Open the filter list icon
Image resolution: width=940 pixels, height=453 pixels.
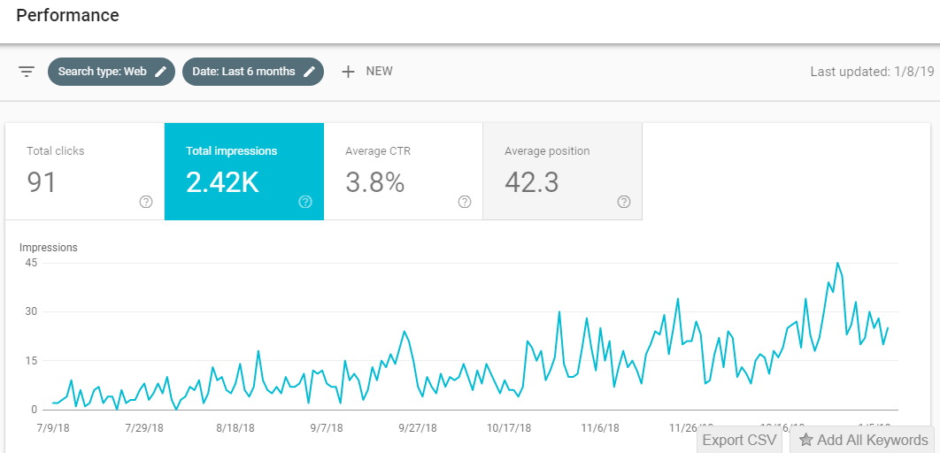[27, 72]
